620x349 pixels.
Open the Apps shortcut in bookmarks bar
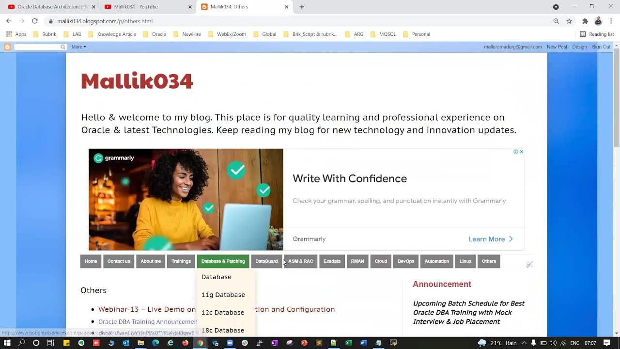[x=16, y=34]
